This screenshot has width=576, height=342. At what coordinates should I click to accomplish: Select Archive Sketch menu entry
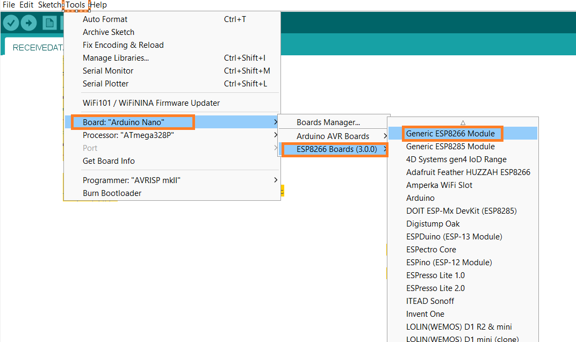172,32
